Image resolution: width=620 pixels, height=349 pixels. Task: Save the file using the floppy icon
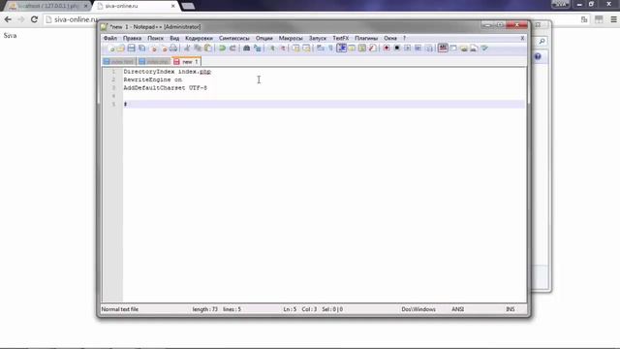point(132,48)
